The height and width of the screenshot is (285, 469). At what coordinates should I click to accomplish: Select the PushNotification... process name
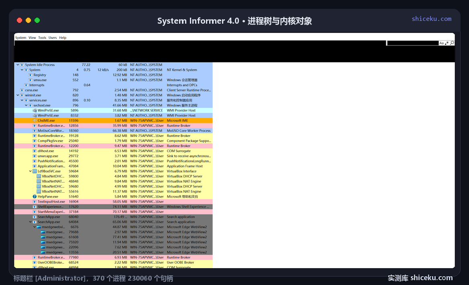[x=51, y=161]
